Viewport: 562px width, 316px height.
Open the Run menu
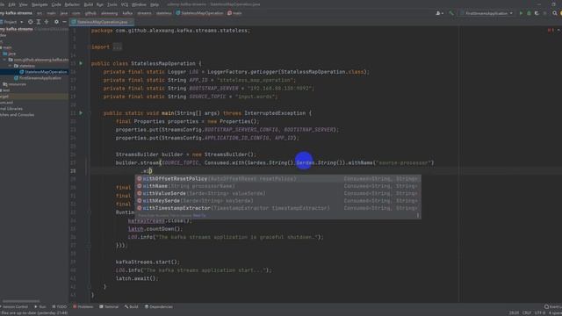click(100, 4)
